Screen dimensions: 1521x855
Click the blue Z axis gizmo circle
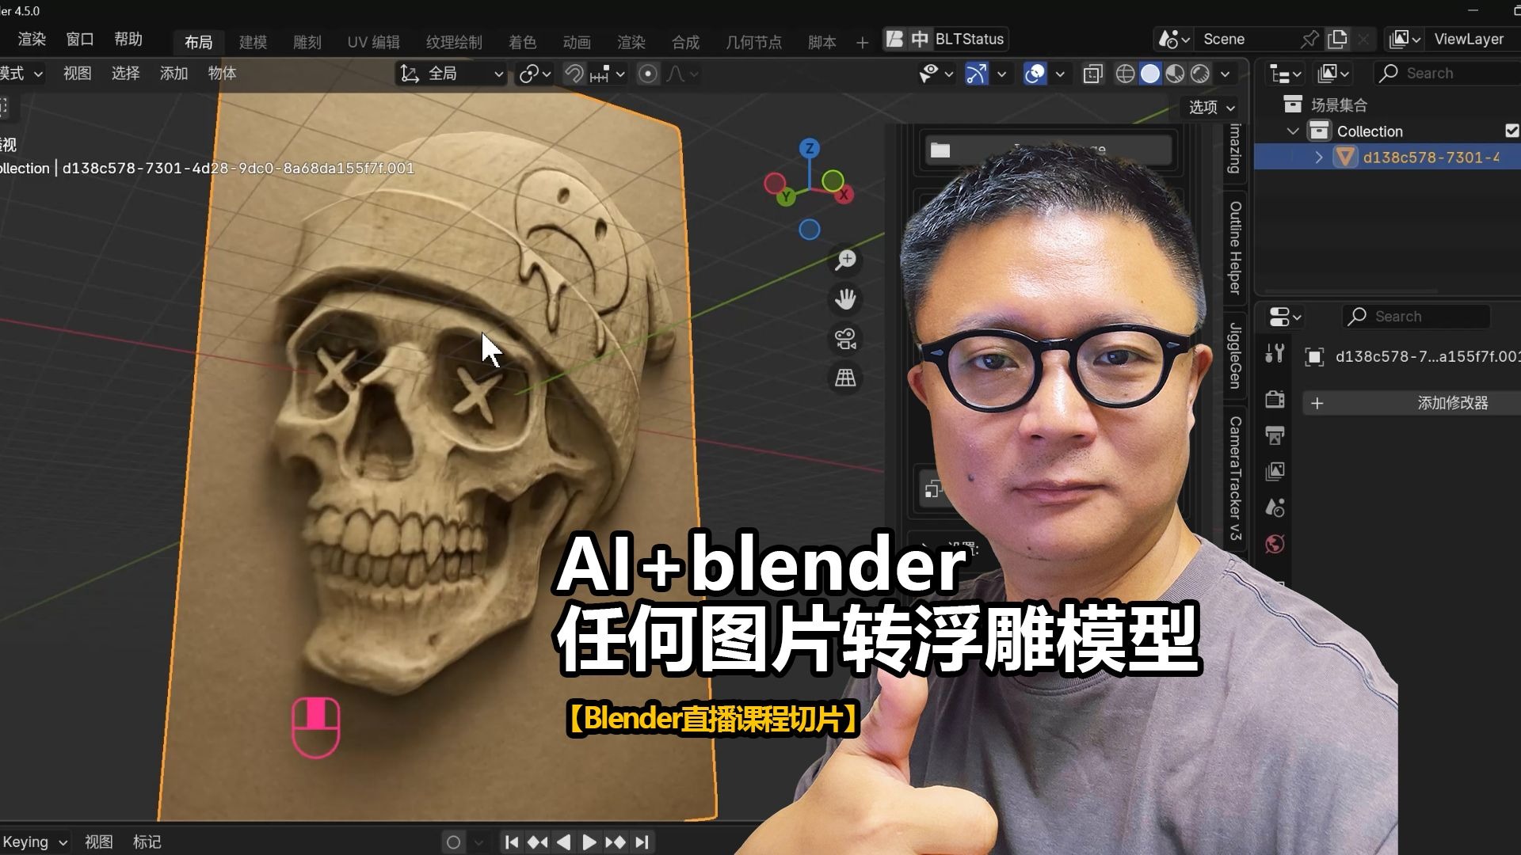[809, 148]
